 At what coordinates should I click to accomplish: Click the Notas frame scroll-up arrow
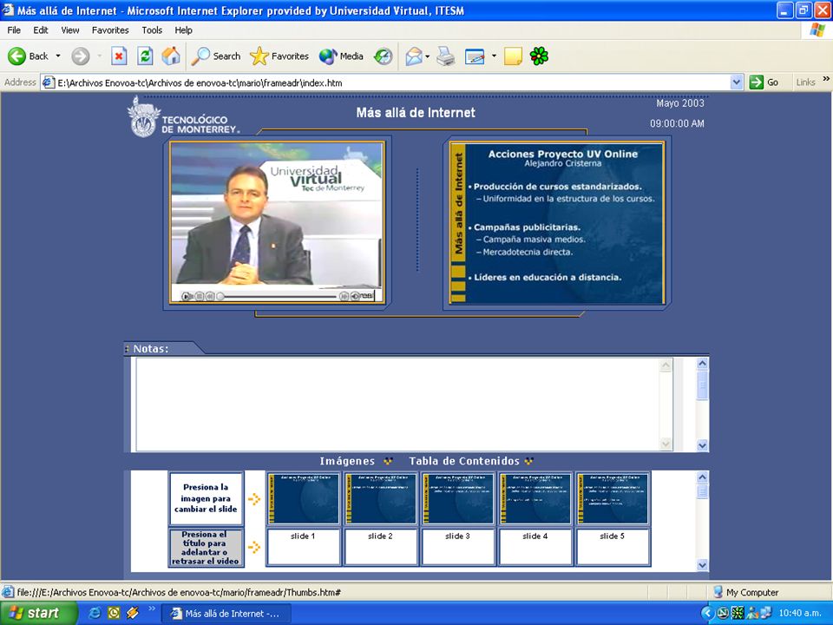702,364
